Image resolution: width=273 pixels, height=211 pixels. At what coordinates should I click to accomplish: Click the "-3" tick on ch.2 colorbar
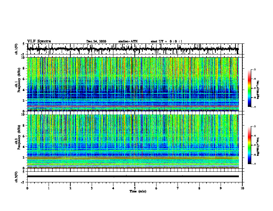[x=254, y=127]
